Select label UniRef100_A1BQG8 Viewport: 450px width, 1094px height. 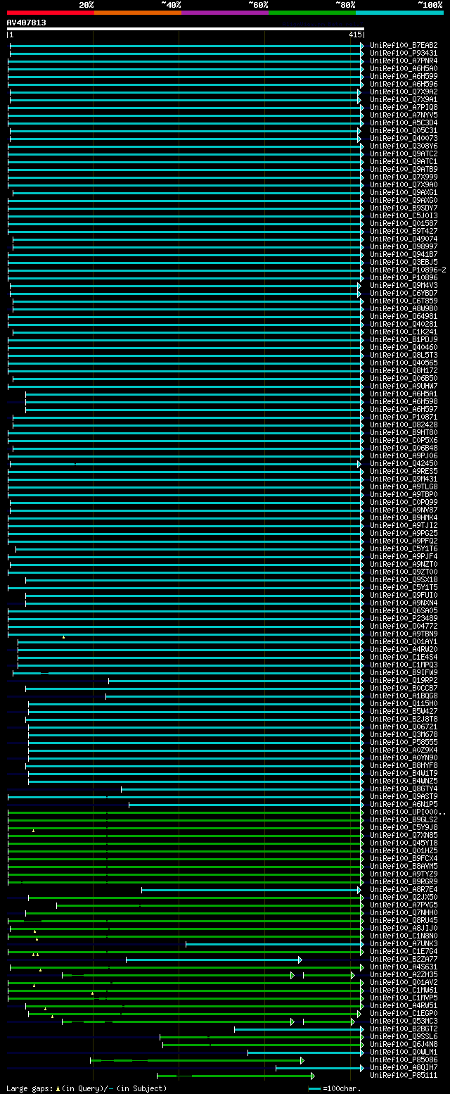tap(404, 696)
